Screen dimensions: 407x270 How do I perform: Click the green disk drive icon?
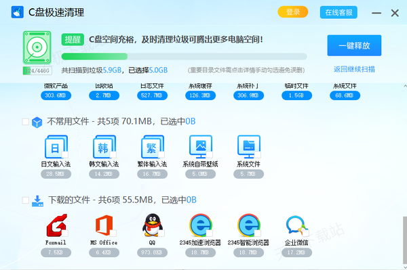(x=37, y=47)
